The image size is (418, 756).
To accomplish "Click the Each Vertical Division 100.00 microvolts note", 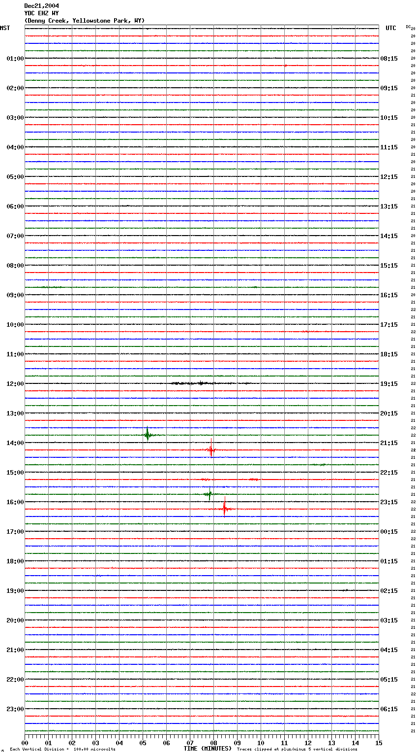I will (x=62, y=750).
